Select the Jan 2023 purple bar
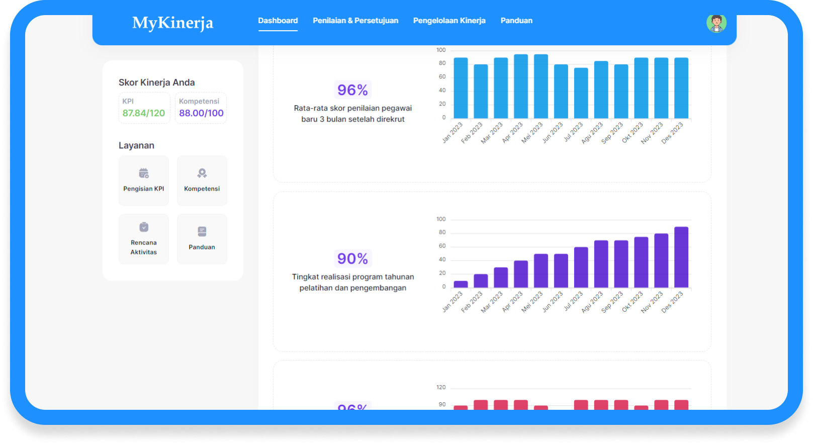 coord(461,284)
